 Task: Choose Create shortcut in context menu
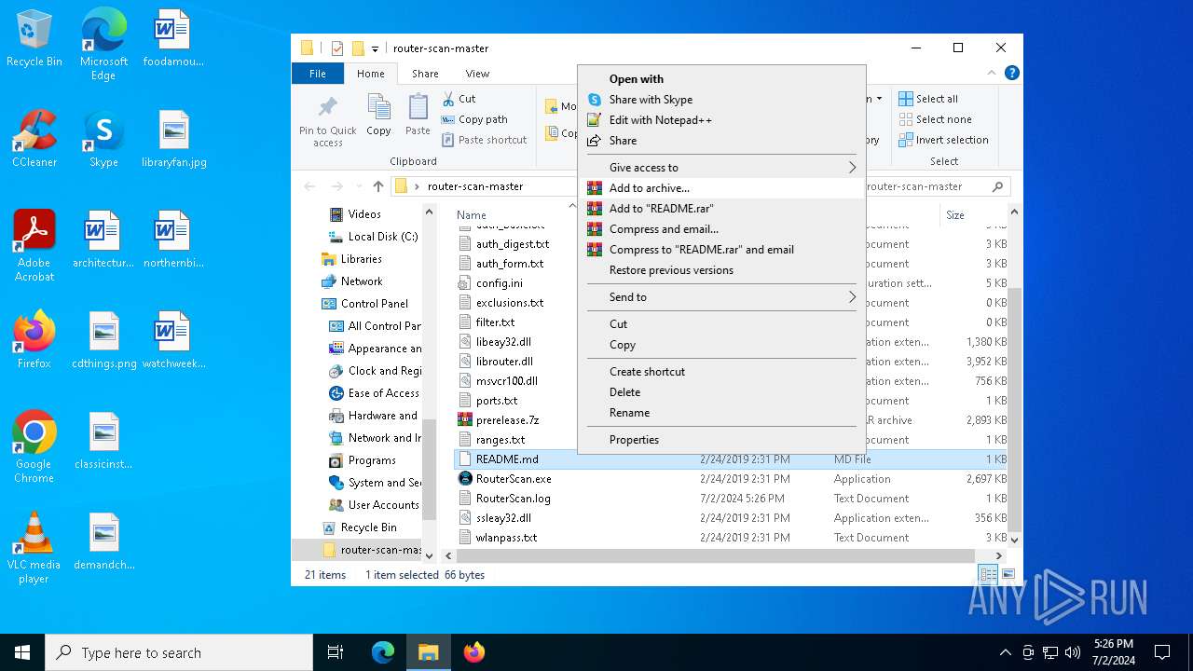click(721, 372)
